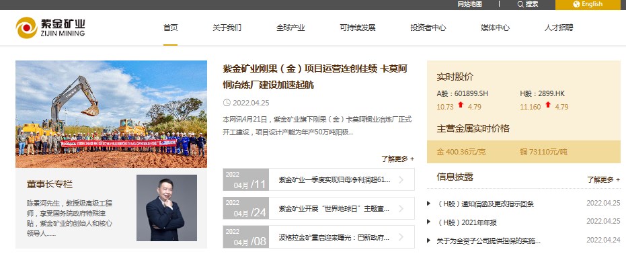Click date 2022.04.24 in disclosure list

(603, 240)
